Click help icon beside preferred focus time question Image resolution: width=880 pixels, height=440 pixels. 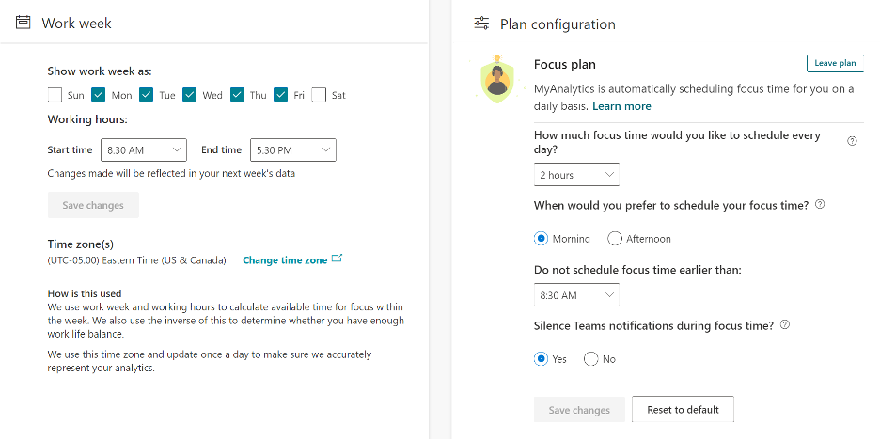(x=820, y=205)
